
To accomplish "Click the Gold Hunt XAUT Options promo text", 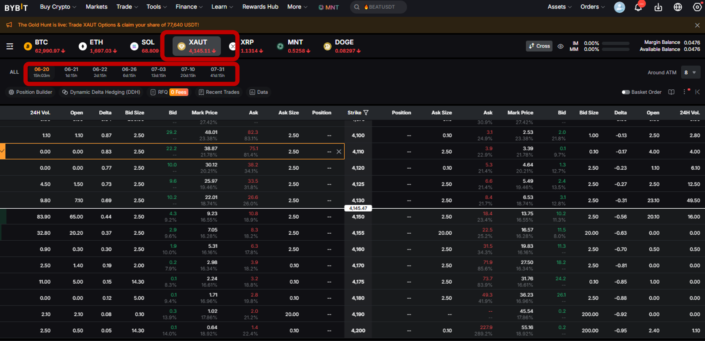I will click(x=109, y=25).
